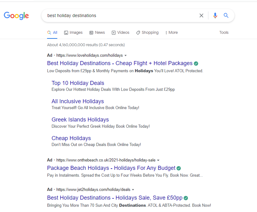Click the loveholidays.com/holidays ad URL

89,55
